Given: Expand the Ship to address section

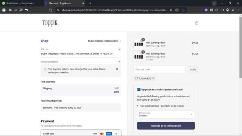Looking at the screenshot, I should 119,49.
